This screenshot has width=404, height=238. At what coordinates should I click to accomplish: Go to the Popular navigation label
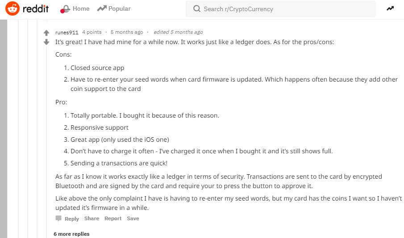click(119, 8)
